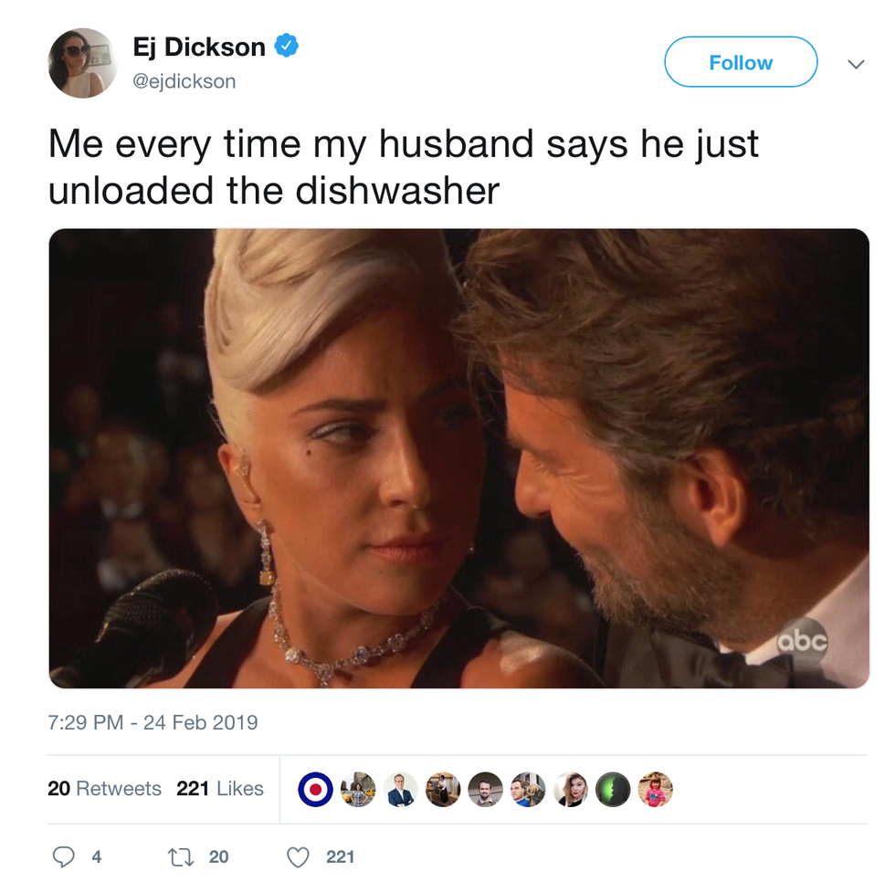Expand the tweet options chevron

point(856,64)
